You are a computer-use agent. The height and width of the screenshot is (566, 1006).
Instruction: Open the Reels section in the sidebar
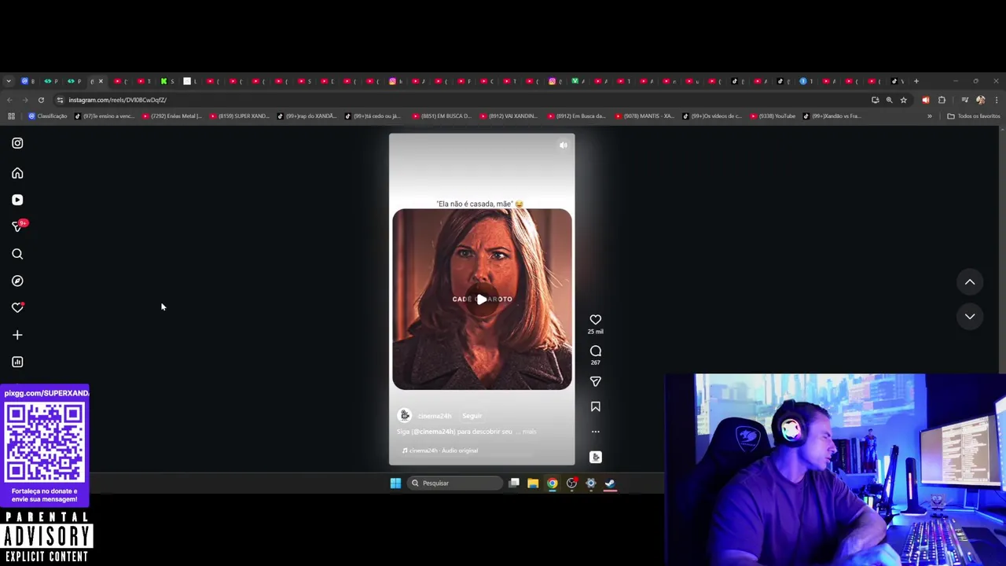(17, 200)
